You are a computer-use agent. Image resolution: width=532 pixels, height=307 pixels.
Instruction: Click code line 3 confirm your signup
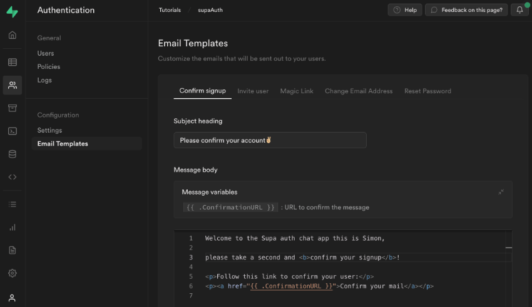(x=303, y=258)
